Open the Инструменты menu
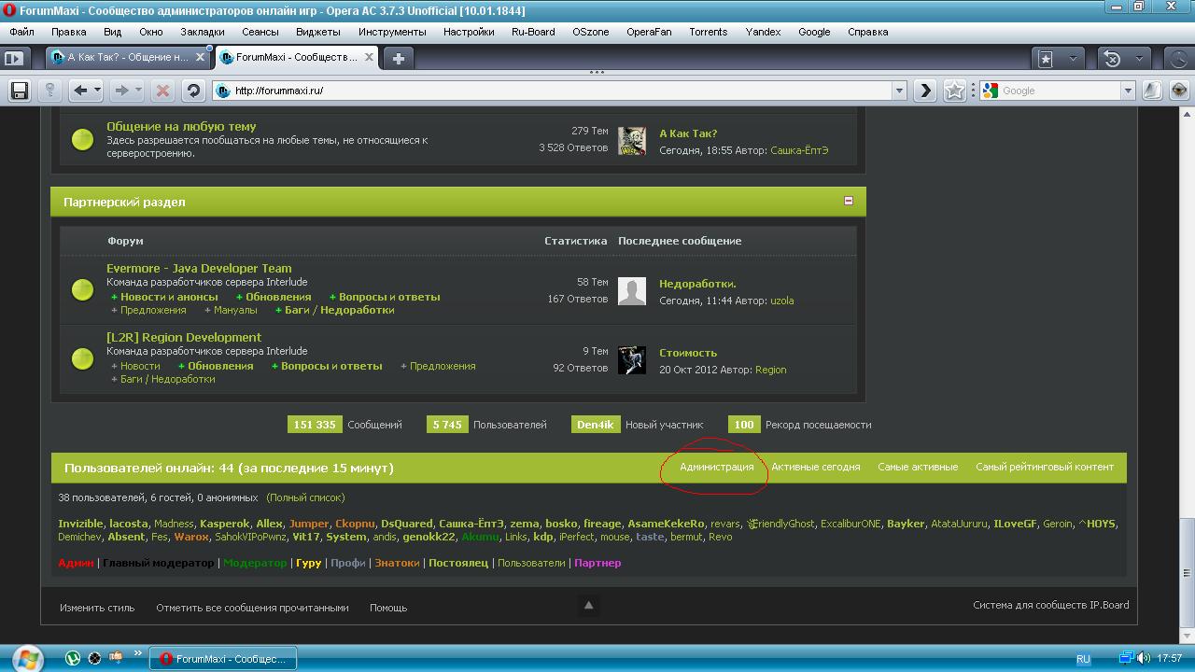 point(392,32)
